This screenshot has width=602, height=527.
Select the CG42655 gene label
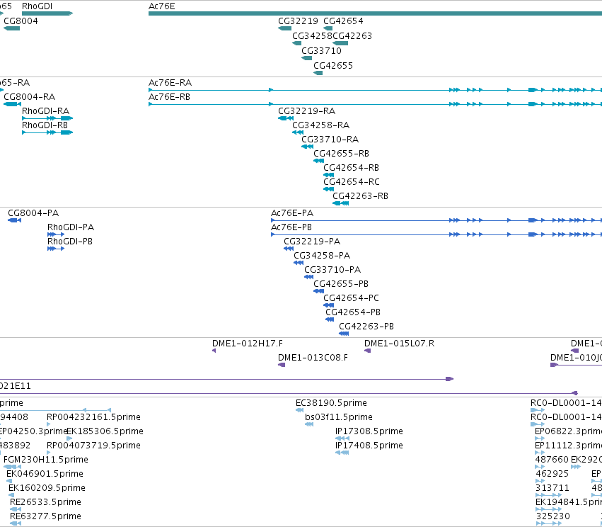tap(333, 66)
